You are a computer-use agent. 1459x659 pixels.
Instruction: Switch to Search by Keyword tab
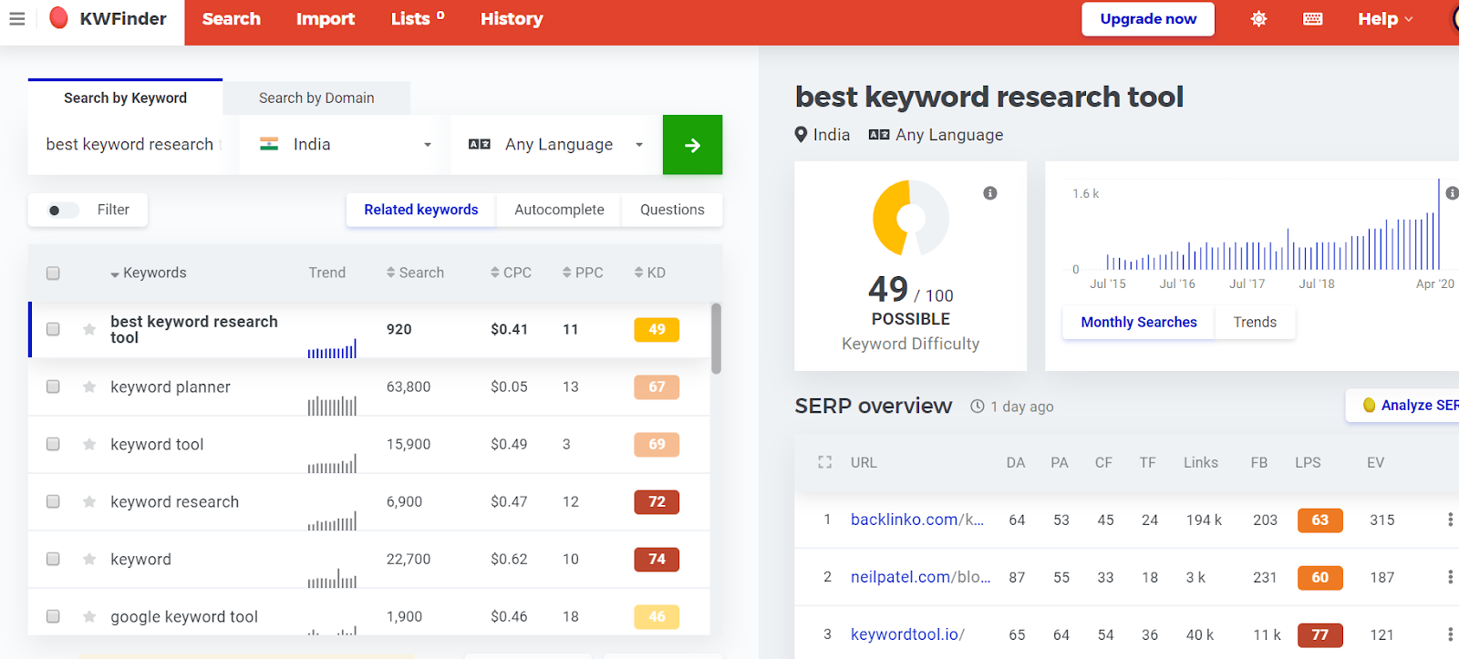click(x=125, y=98)
